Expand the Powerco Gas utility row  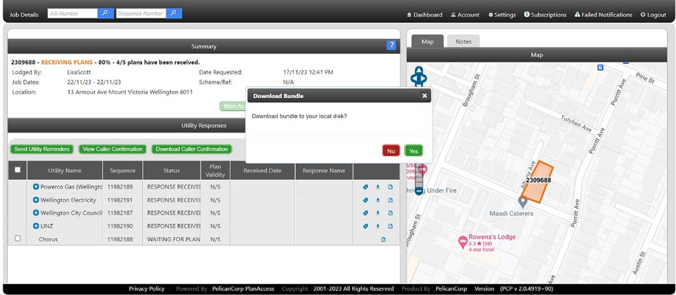36,187
